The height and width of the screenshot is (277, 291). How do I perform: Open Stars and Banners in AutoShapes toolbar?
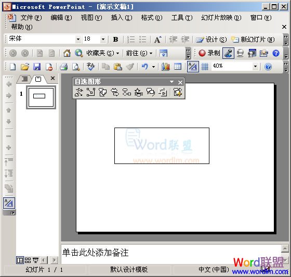pos(139,92)
